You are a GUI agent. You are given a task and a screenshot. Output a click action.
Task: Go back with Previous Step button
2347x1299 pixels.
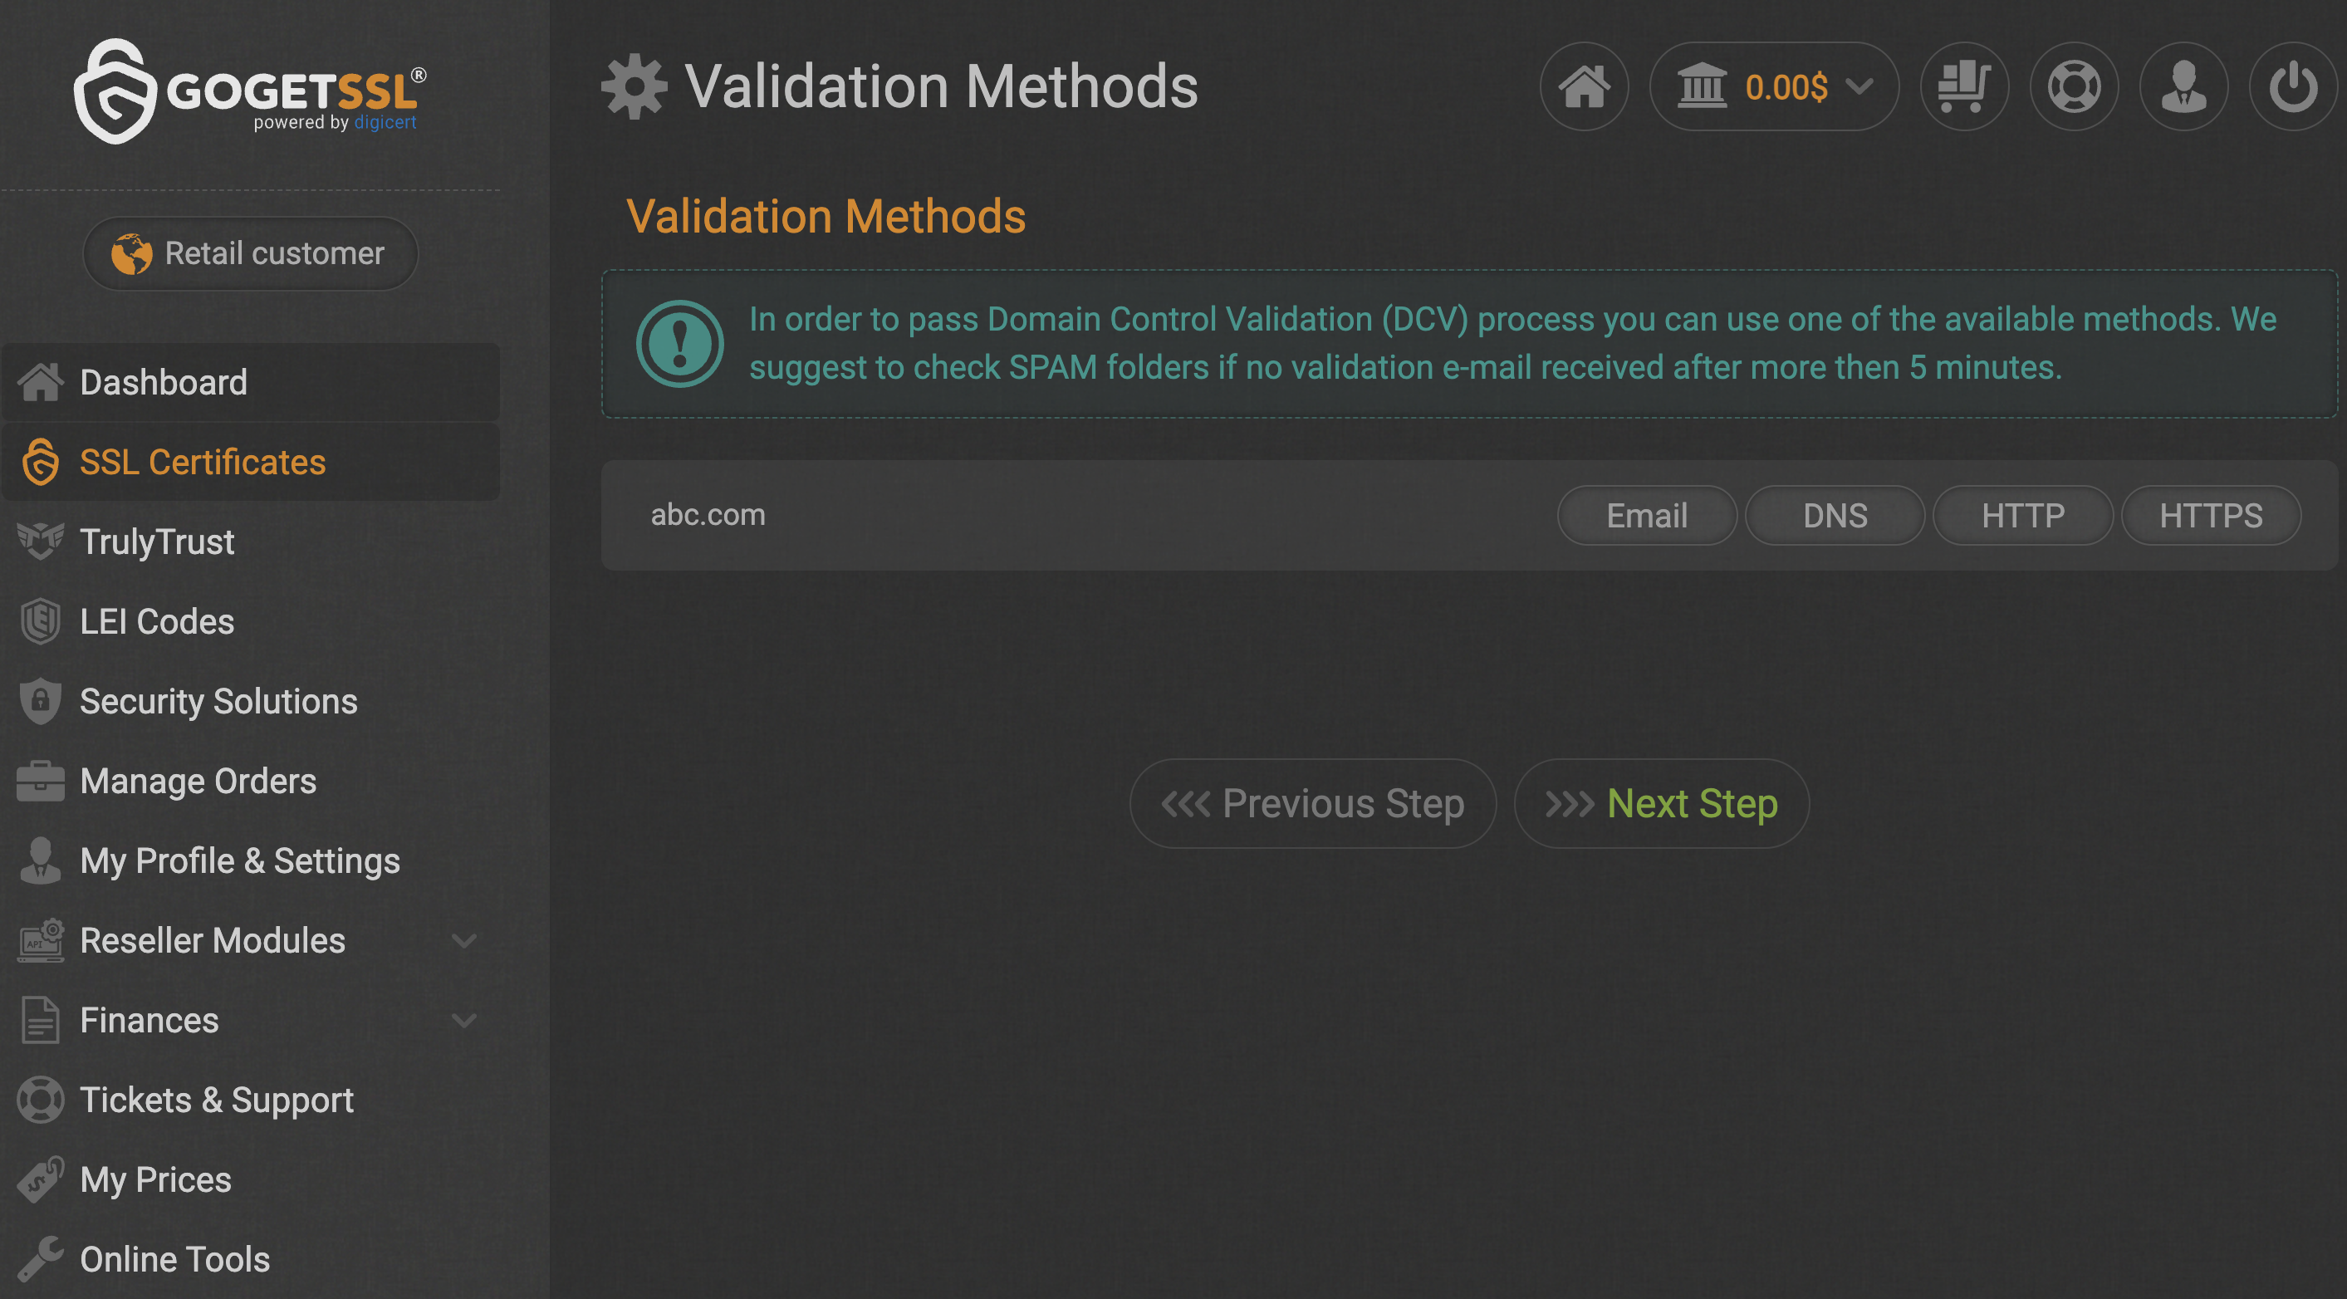pos(1312,803)
